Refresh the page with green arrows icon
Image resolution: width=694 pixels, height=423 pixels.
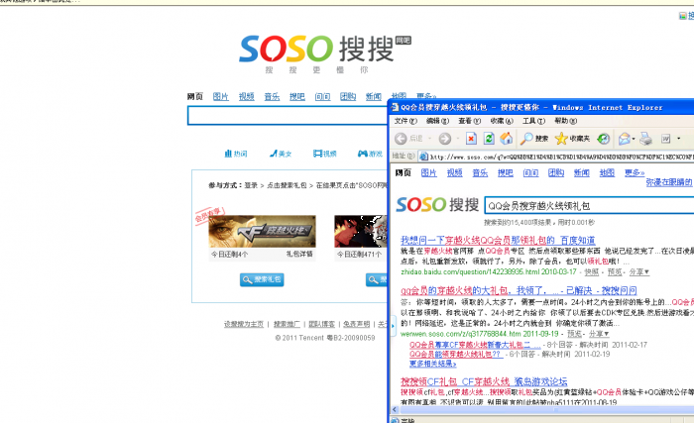pos(489,139)
